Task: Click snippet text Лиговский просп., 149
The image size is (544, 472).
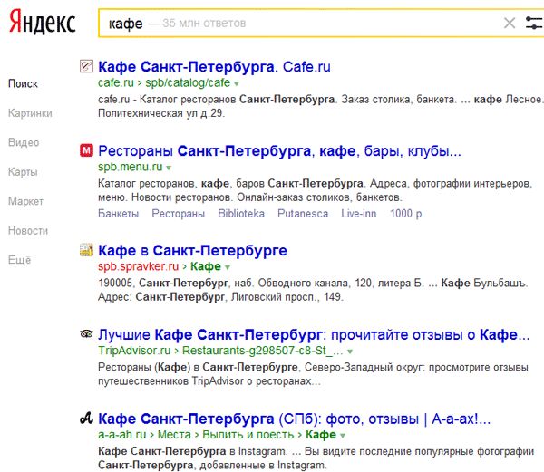Action: pyautogui.click(x=287, y=297)
